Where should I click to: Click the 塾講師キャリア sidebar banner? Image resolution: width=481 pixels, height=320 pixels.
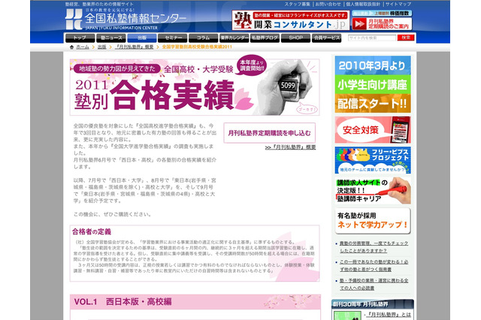pos(373,190)
